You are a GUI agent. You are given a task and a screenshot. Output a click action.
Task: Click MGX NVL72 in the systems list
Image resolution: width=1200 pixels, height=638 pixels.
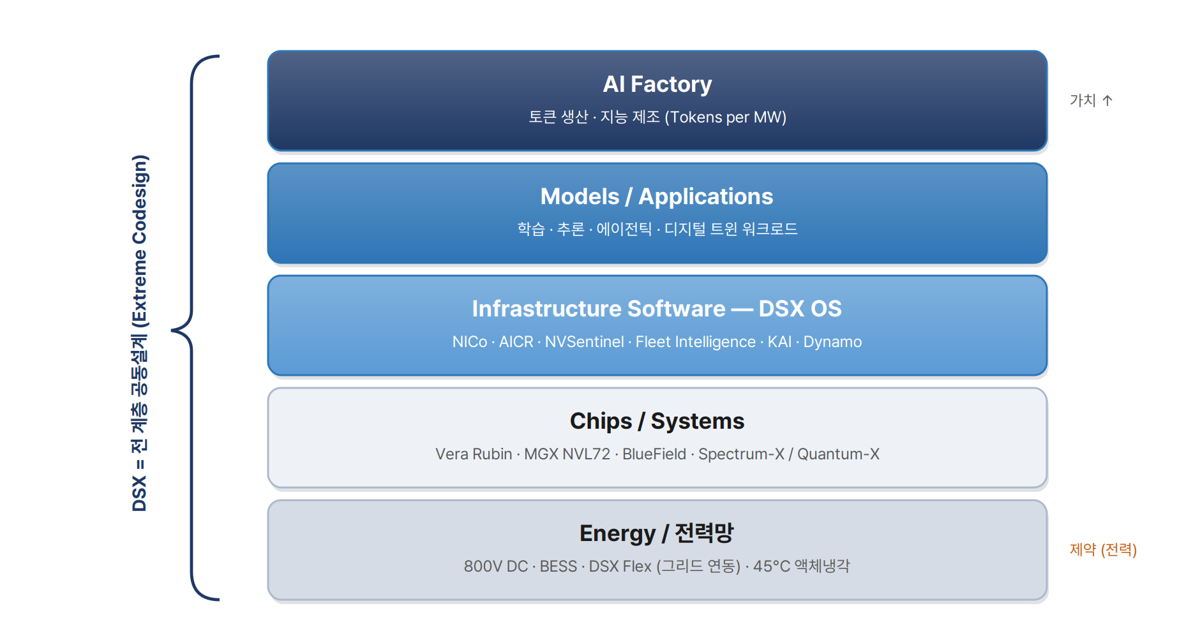tap(567, 454)
